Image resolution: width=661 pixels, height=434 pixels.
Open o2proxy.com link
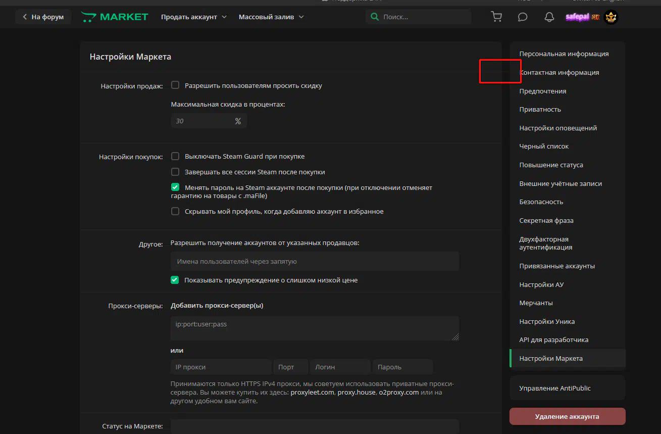399,392
